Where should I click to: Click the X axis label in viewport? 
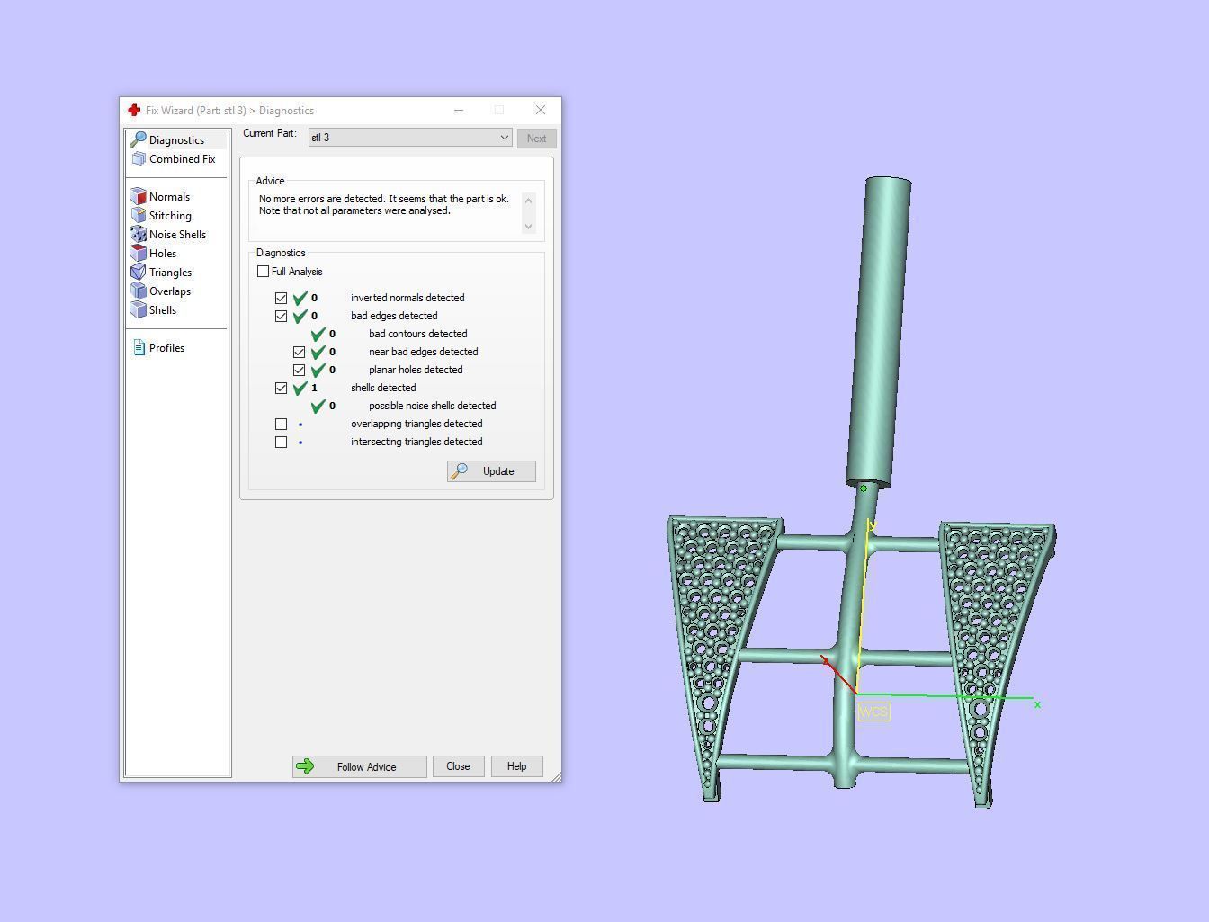pyautogui.click(x=1037, y=704)
